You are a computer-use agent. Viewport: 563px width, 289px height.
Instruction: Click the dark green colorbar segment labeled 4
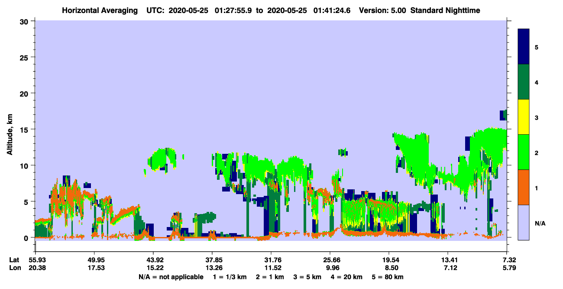pyautogui.click(x=524, y=82)
